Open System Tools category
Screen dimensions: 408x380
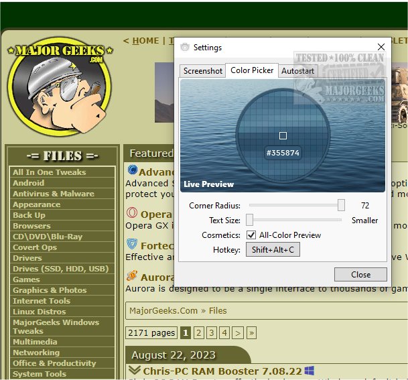click(40, 373)
